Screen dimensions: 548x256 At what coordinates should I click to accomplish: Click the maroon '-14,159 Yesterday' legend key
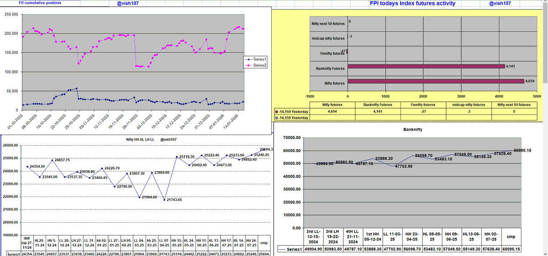[276, 111]
